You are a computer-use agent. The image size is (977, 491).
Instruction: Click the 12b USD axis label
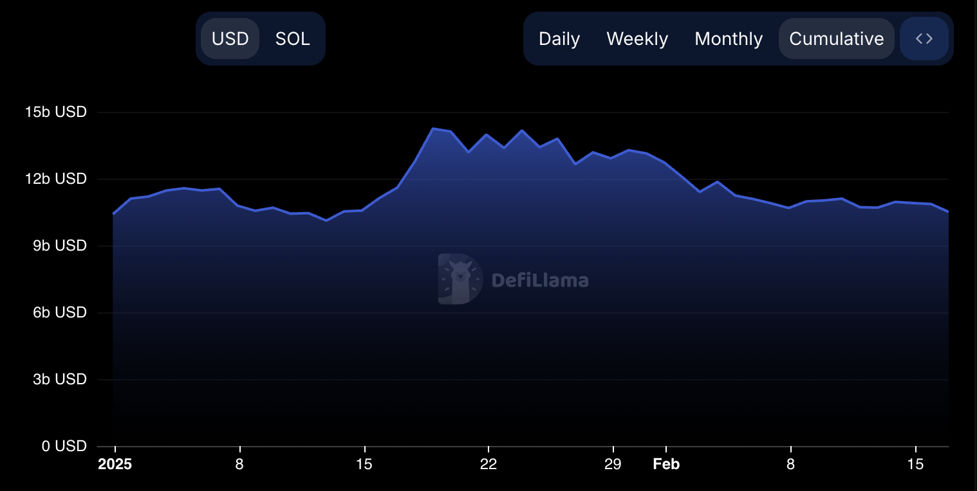pyautogui.click(x=55, y=179)
